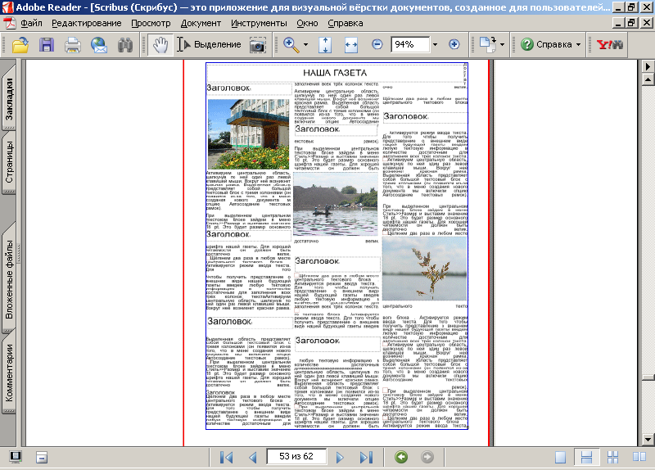655x470 pixels.
Task: Click the lake with boat photo
Action: 336,204
